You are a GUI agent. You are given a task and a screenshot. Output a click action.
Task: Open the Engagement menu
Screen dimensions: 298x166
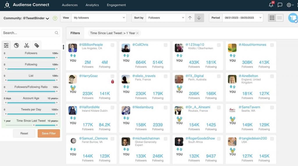point(116,5)
